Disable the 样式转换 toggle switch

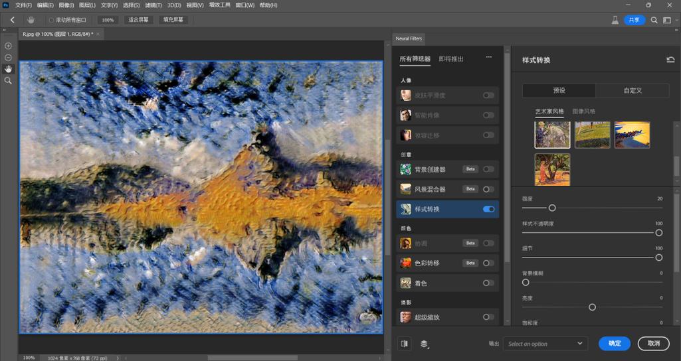pyautogui.click(x=488, y=209)
